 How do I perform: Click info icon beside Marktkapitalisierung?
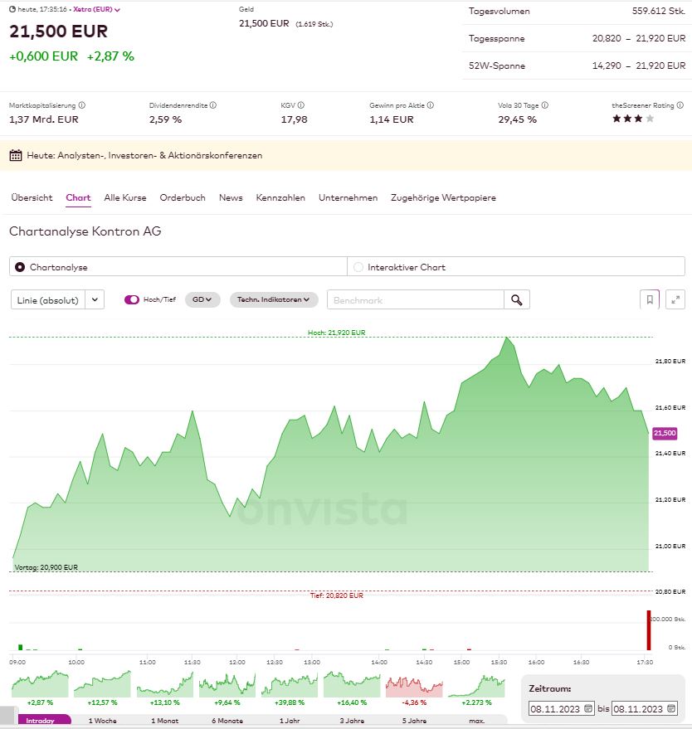click(x=82, y=104)
